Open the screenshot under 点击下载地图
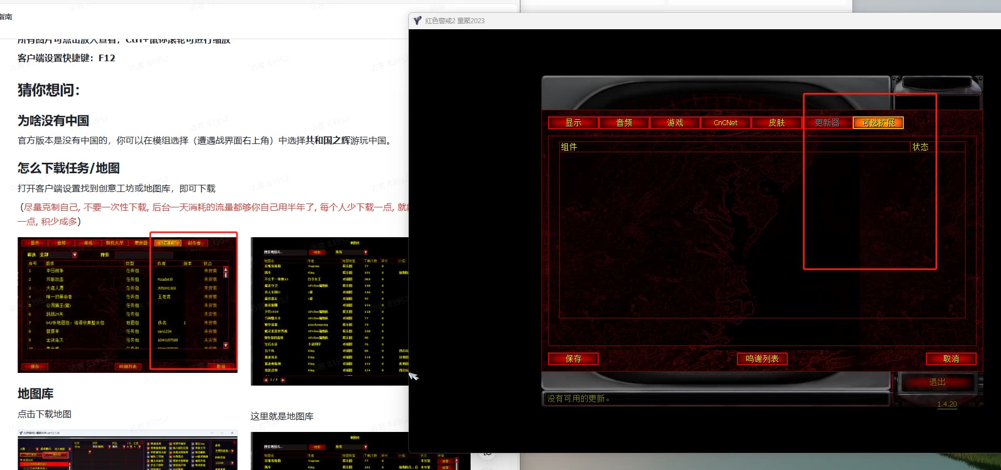 [128, 450]
